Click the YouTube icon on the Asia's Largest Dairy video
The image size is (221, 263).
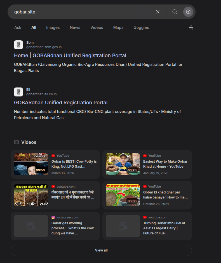point(145,217)
